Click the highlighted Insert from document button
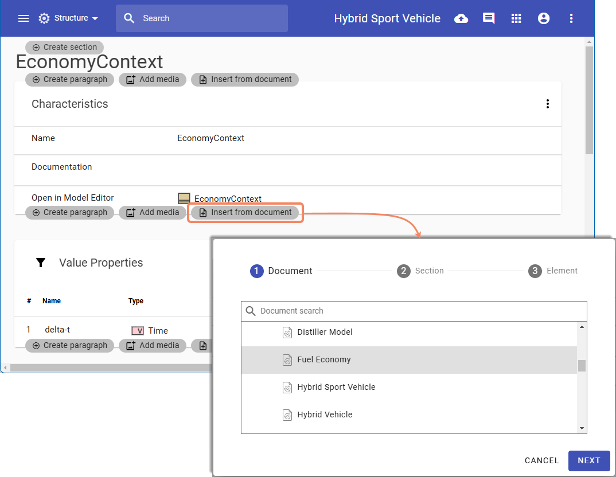 (245, 213)
